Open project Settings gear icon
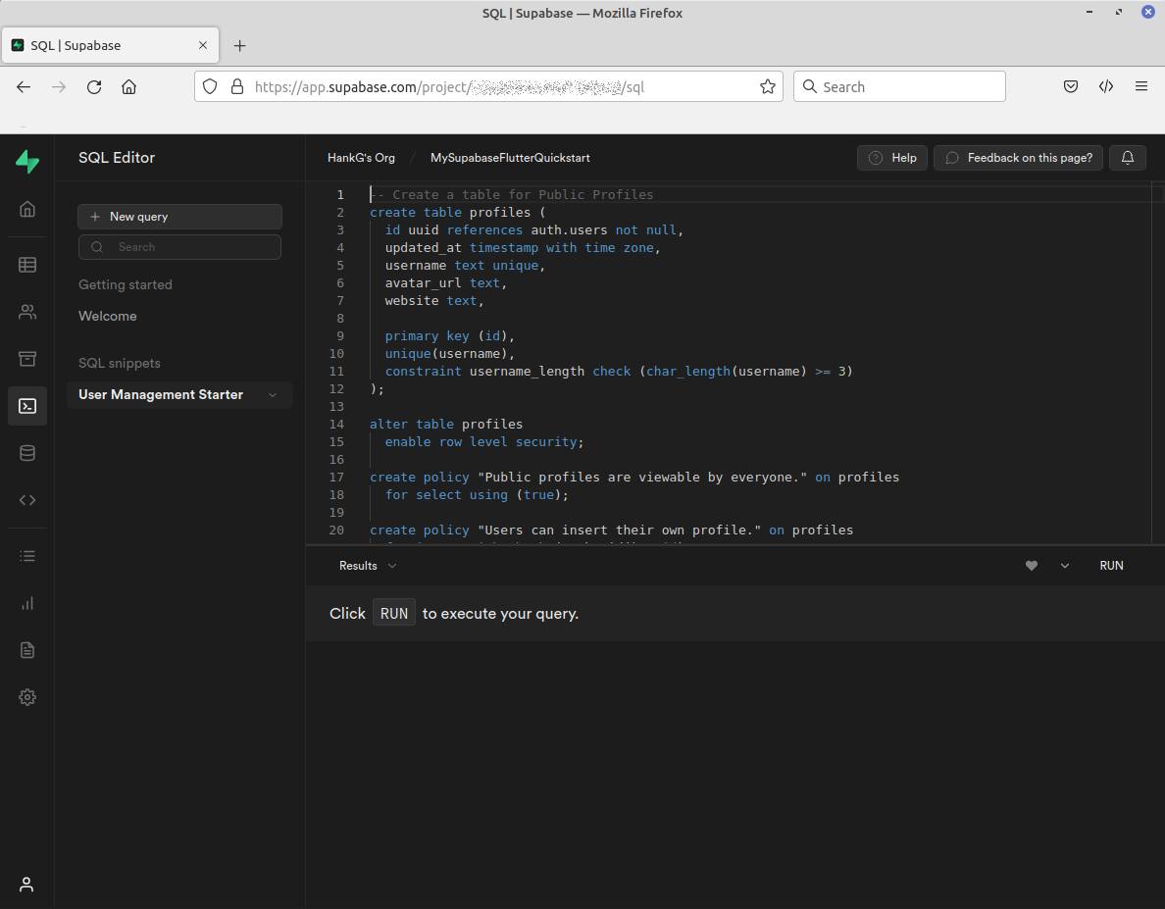The image size is (1165, 909). coord(27,697)
